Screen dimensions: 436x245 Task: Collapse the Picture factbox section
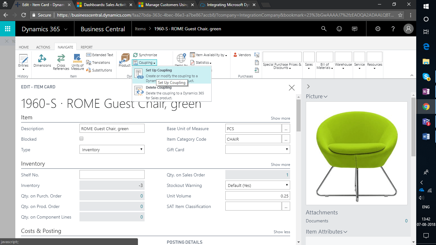(x=317, y=96)
